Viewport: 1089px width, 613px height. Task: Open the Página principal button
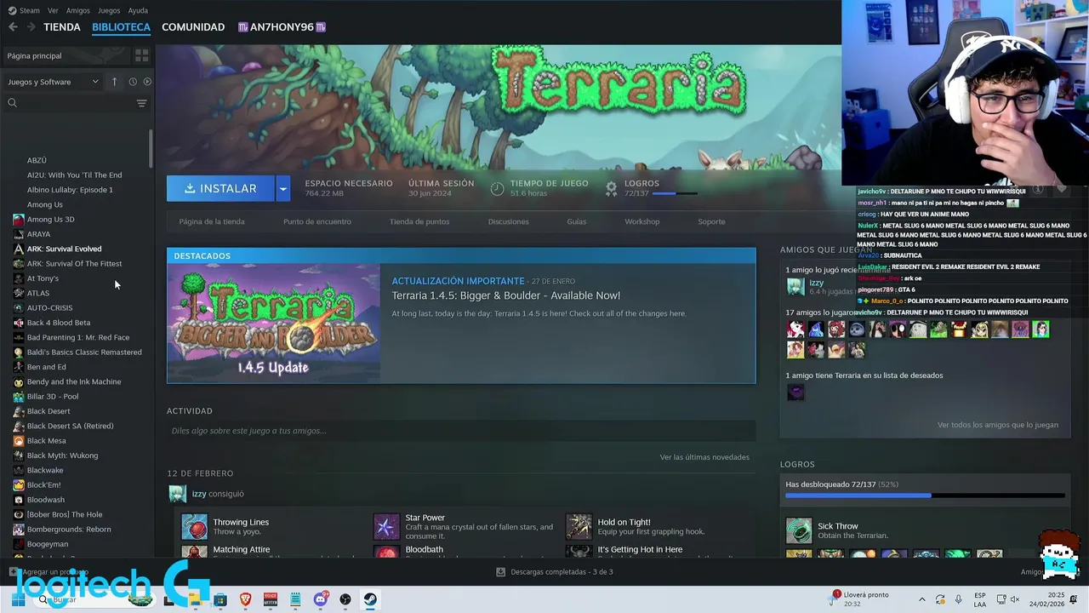click(x=65, y=55)
